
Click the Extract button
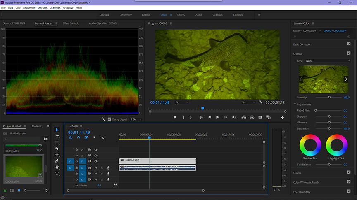[252, 117]
